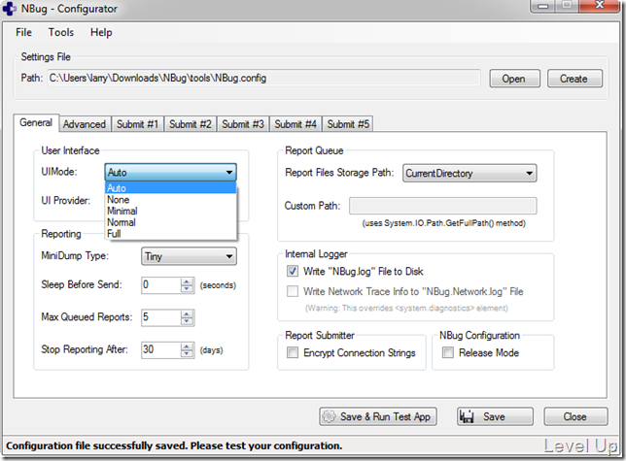The height and width of the screenshot is (461, 626).
Task: Uncheck Write "NBug.log" File to Disk
Action: pyautogui.click(x=293, y=272)
